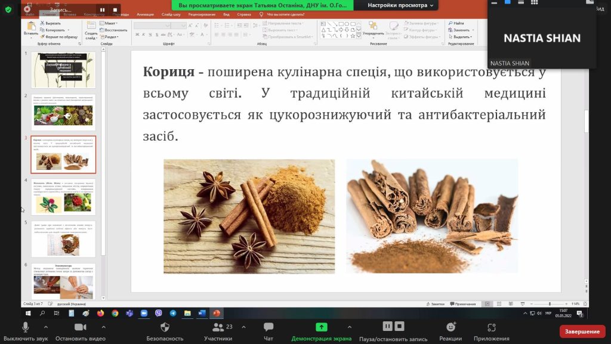Click the green Share Screen icon
The width and height of the screenshot is (611, 344).
322,327
